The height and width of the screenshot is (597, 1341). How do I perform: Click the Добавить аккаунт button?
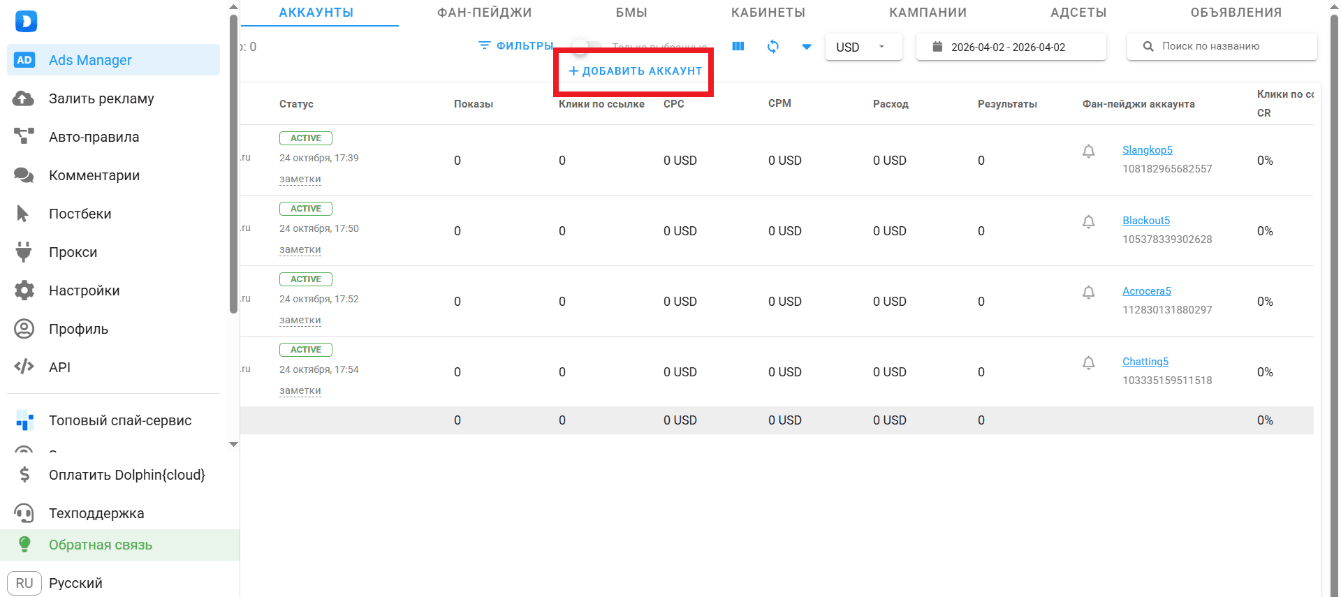(635, 71)
